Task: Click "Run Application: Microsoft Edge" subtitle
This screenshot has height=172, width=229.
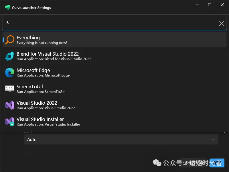Action: pos(43,75)
